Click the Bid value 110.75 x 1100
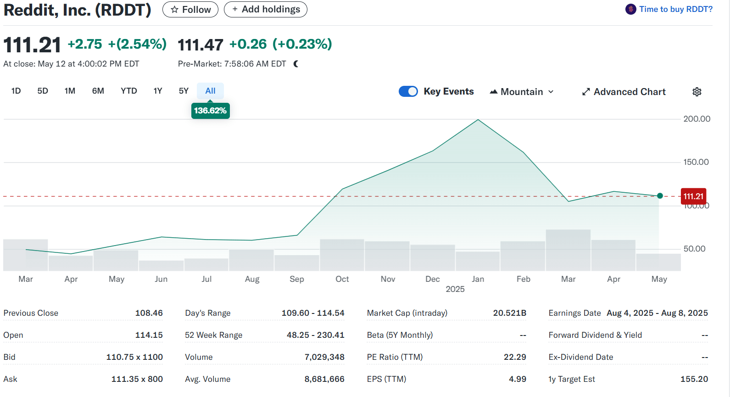 point(134,357)
